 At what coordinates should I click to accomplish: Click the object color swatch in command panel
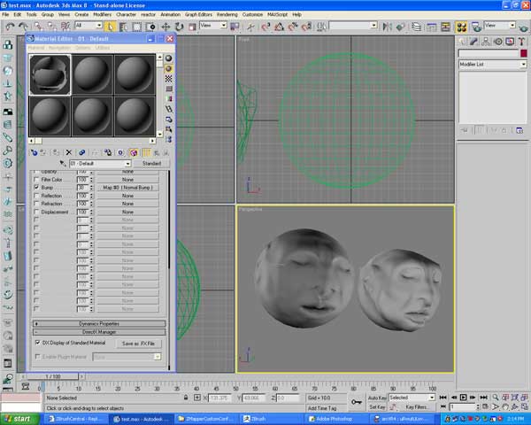point(524,53)
